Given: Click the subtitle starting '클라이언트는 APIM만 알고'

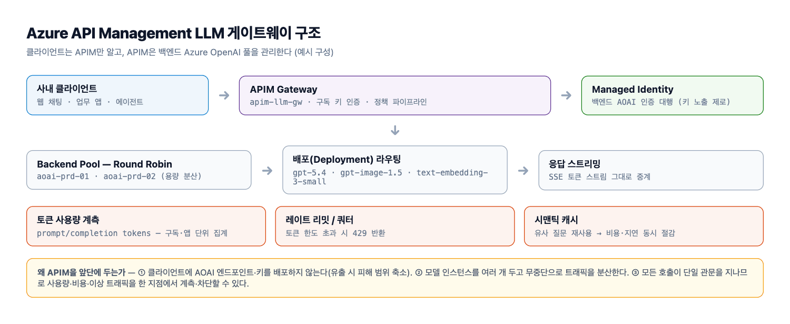Looking at the screenshot, I should pos(180,52).
